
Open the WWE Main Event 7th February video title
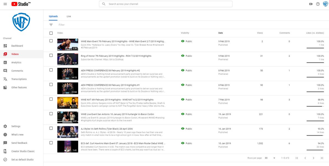(123, 41)
